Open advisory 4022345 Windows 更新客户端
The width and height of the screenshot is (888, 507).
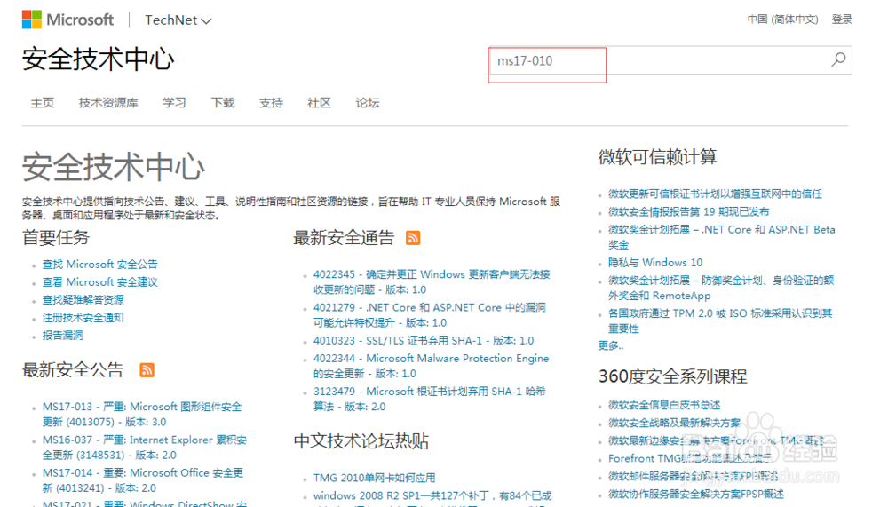tap(432, 281)
